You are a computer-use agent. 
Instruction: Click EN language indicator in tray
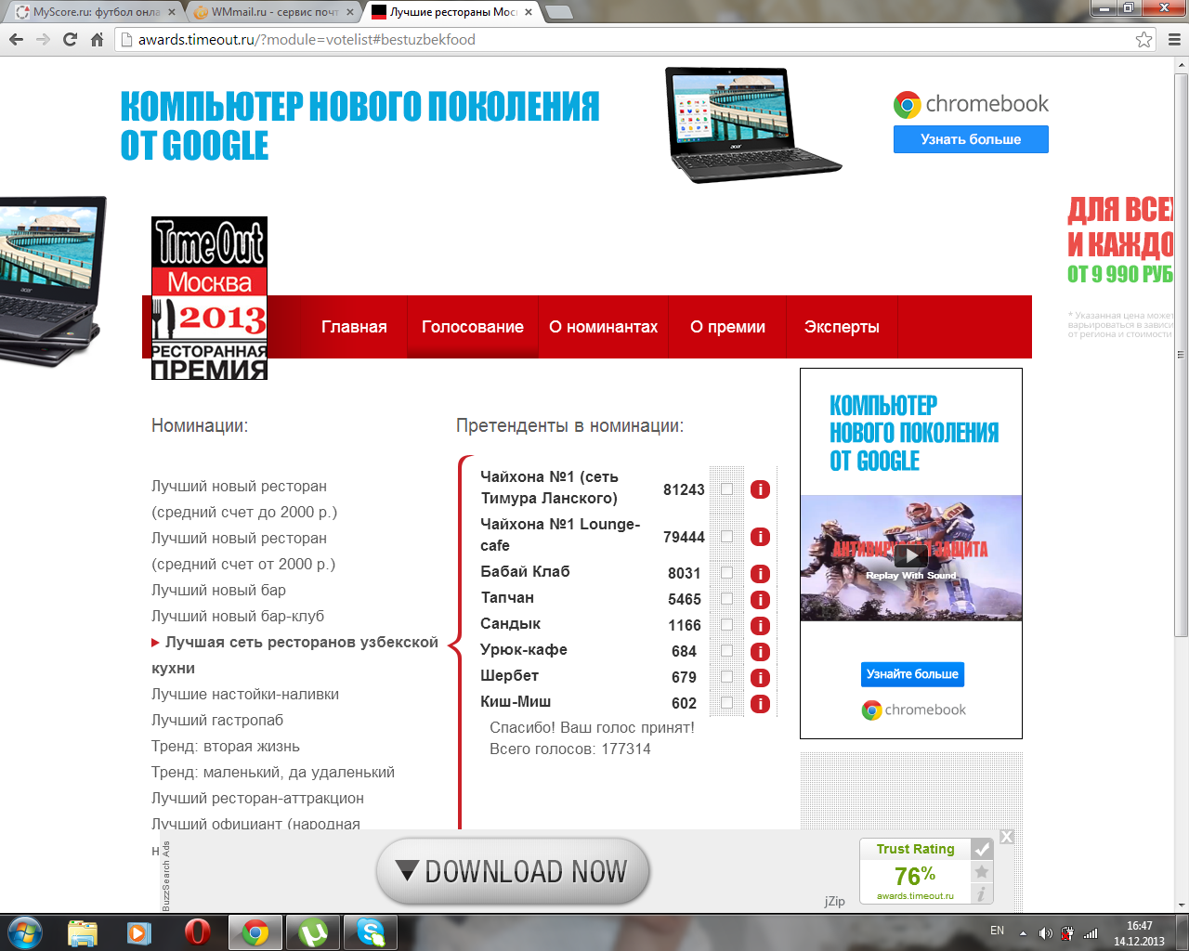click(997, 931)
